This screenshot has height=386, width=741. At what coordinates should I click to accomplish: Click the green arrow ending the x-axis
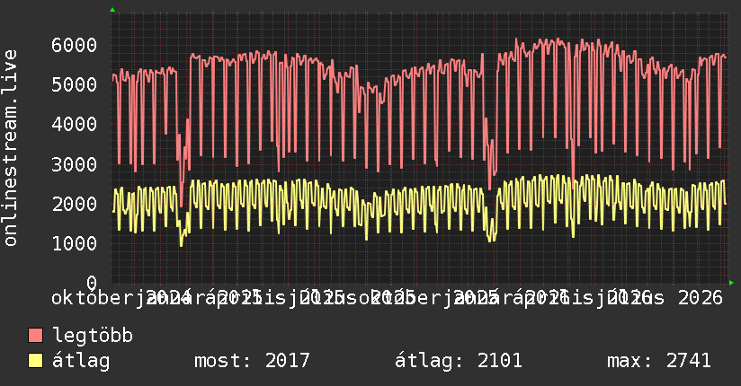731,283
